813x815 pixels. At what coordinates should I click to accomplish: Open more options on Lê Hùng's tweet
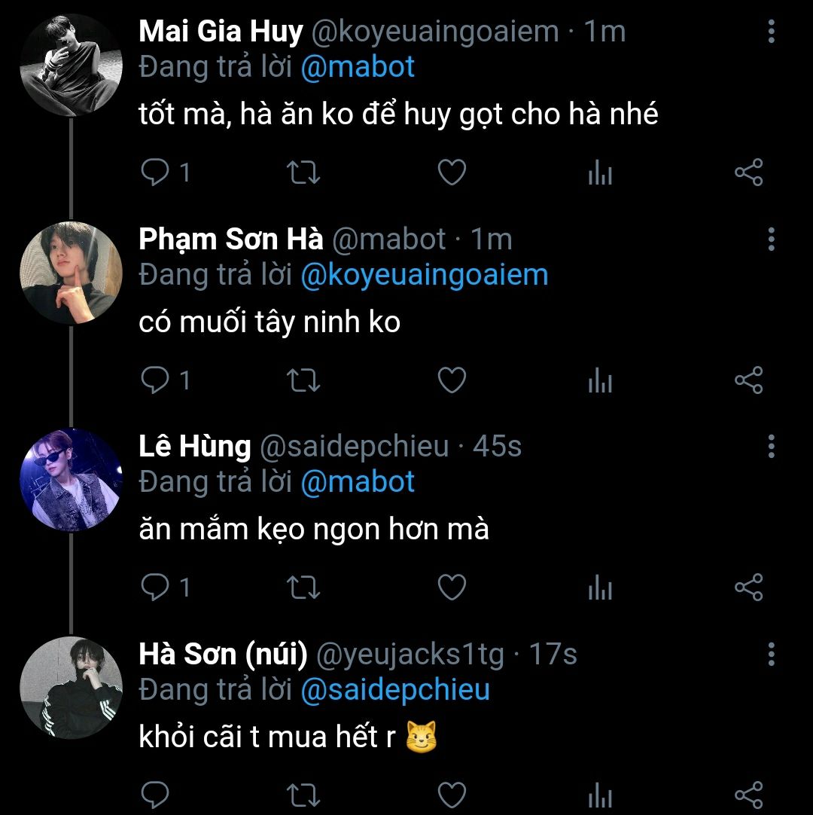click(x=771, y=446)
